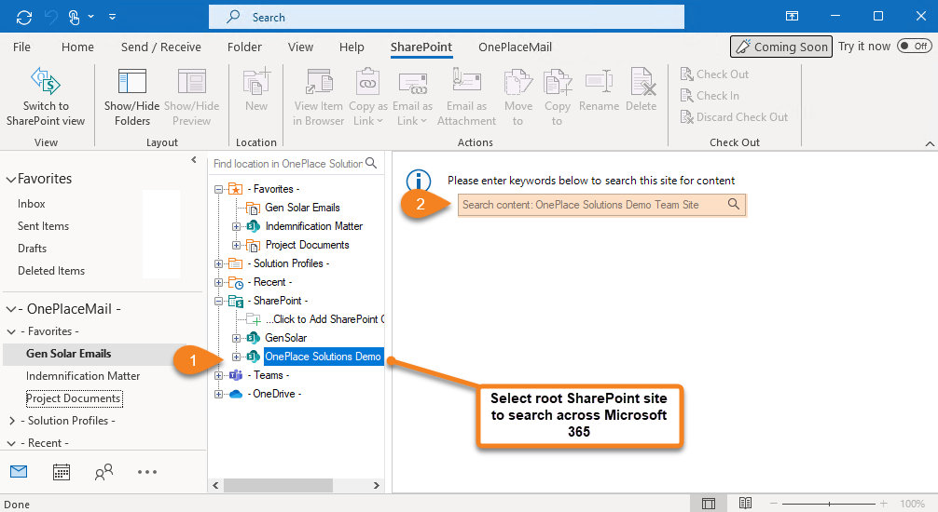
Task: Select Indemnification Matter in folder pane
Action: coord(83,376)
